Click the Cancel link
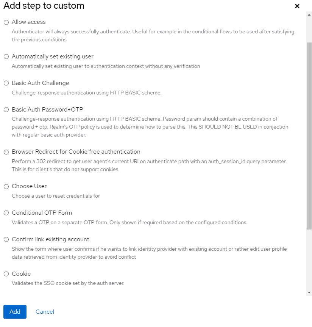The height and width of the screenshot is (327, 312). coord(45,311)
